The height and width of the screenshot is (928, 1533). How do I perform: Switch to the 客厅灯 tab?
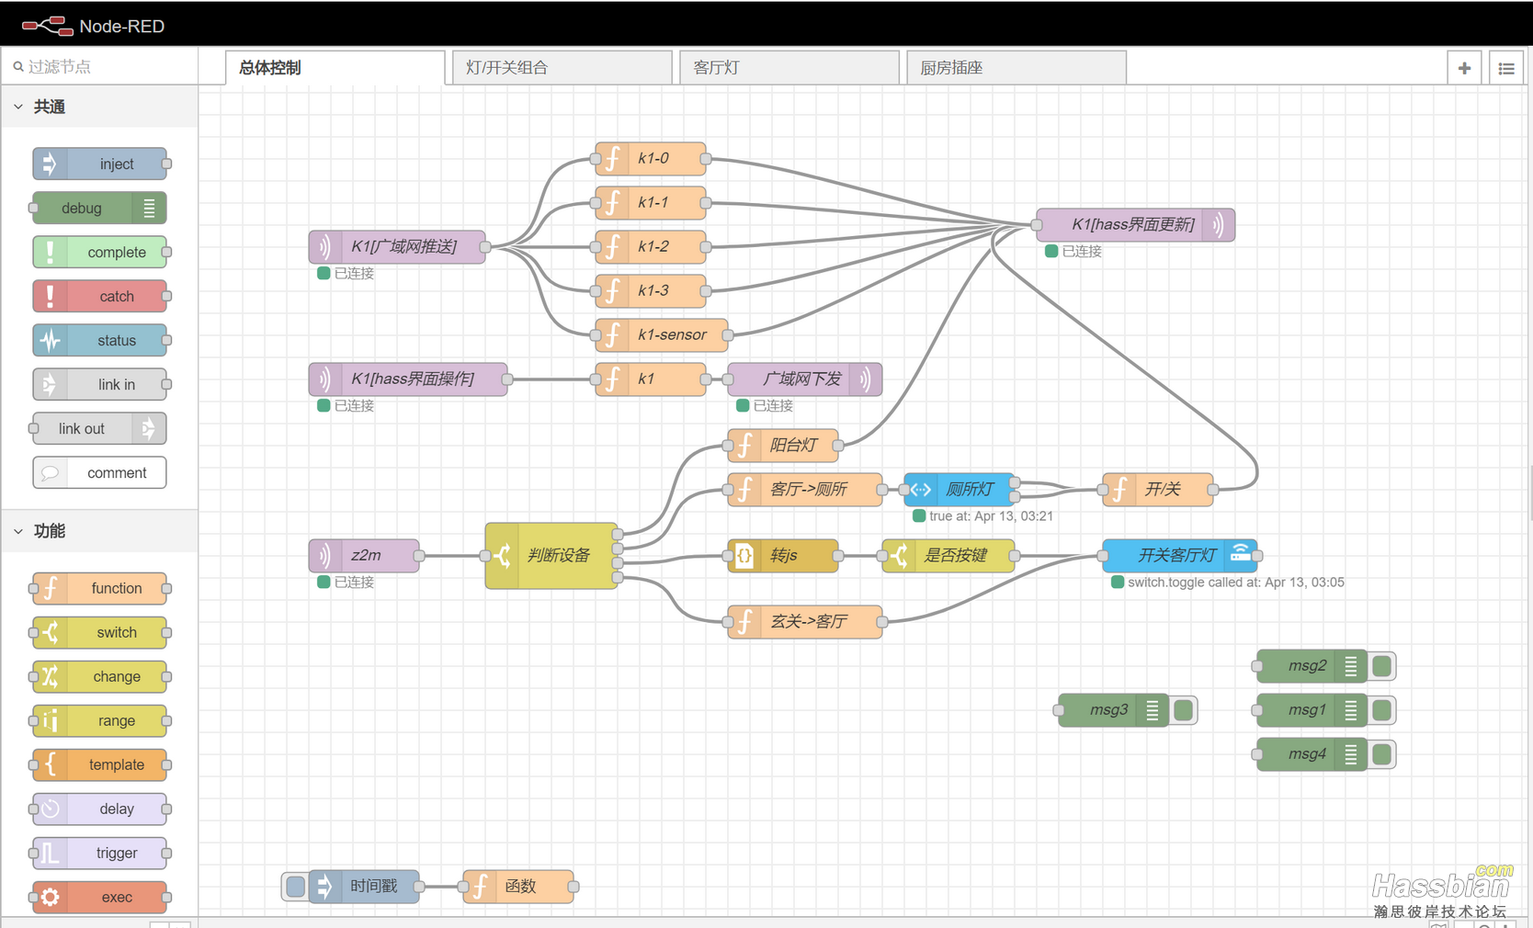pyautogui.click(x=789, y=67)
